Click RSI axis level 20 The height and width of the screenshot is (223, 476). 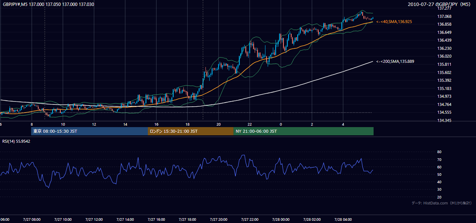439,197
